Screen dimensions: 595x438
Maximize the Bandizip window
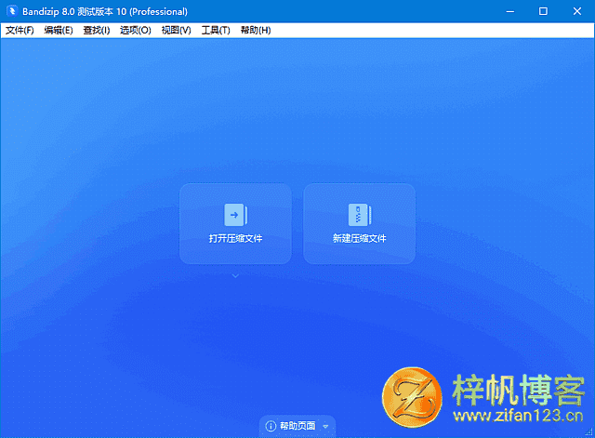click(x=543, y=11)
